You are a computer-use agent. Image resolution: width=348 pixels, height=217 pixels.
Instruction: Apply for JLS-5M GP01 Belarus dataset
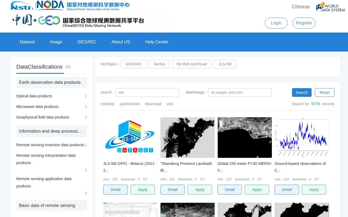pos(143,190)
